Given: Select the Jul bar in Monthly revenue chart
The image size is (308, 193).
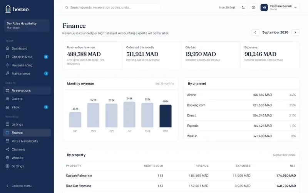Looking at the screenshot, I should pos(129,114).
